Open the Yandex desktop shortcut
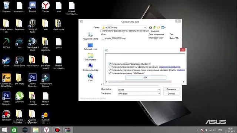The height and width of the screenshot is (133, 237). tap(46, 7)
